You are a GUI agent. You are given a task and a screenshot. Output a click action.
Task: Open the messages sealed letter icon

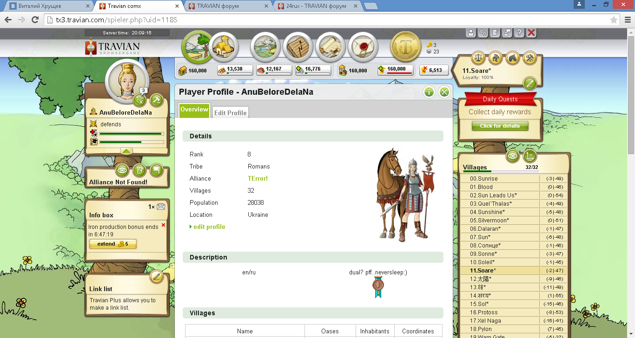coord(363,47)
